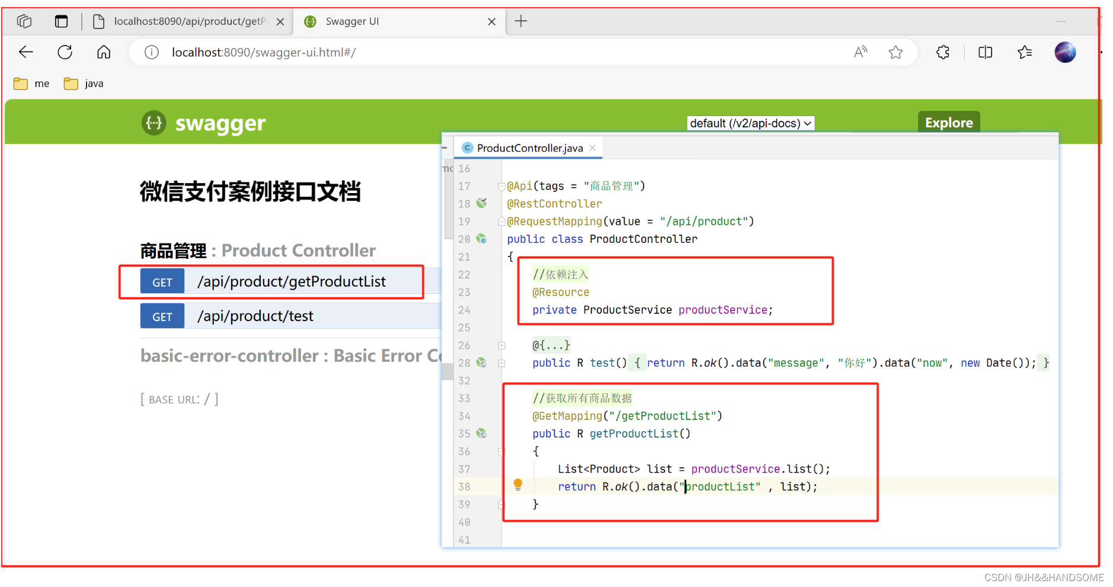The width and height of the screenshot is (1113, 587).
Task: Click gutter endpoint icon on line 28
Action: [x=482, y=363]
